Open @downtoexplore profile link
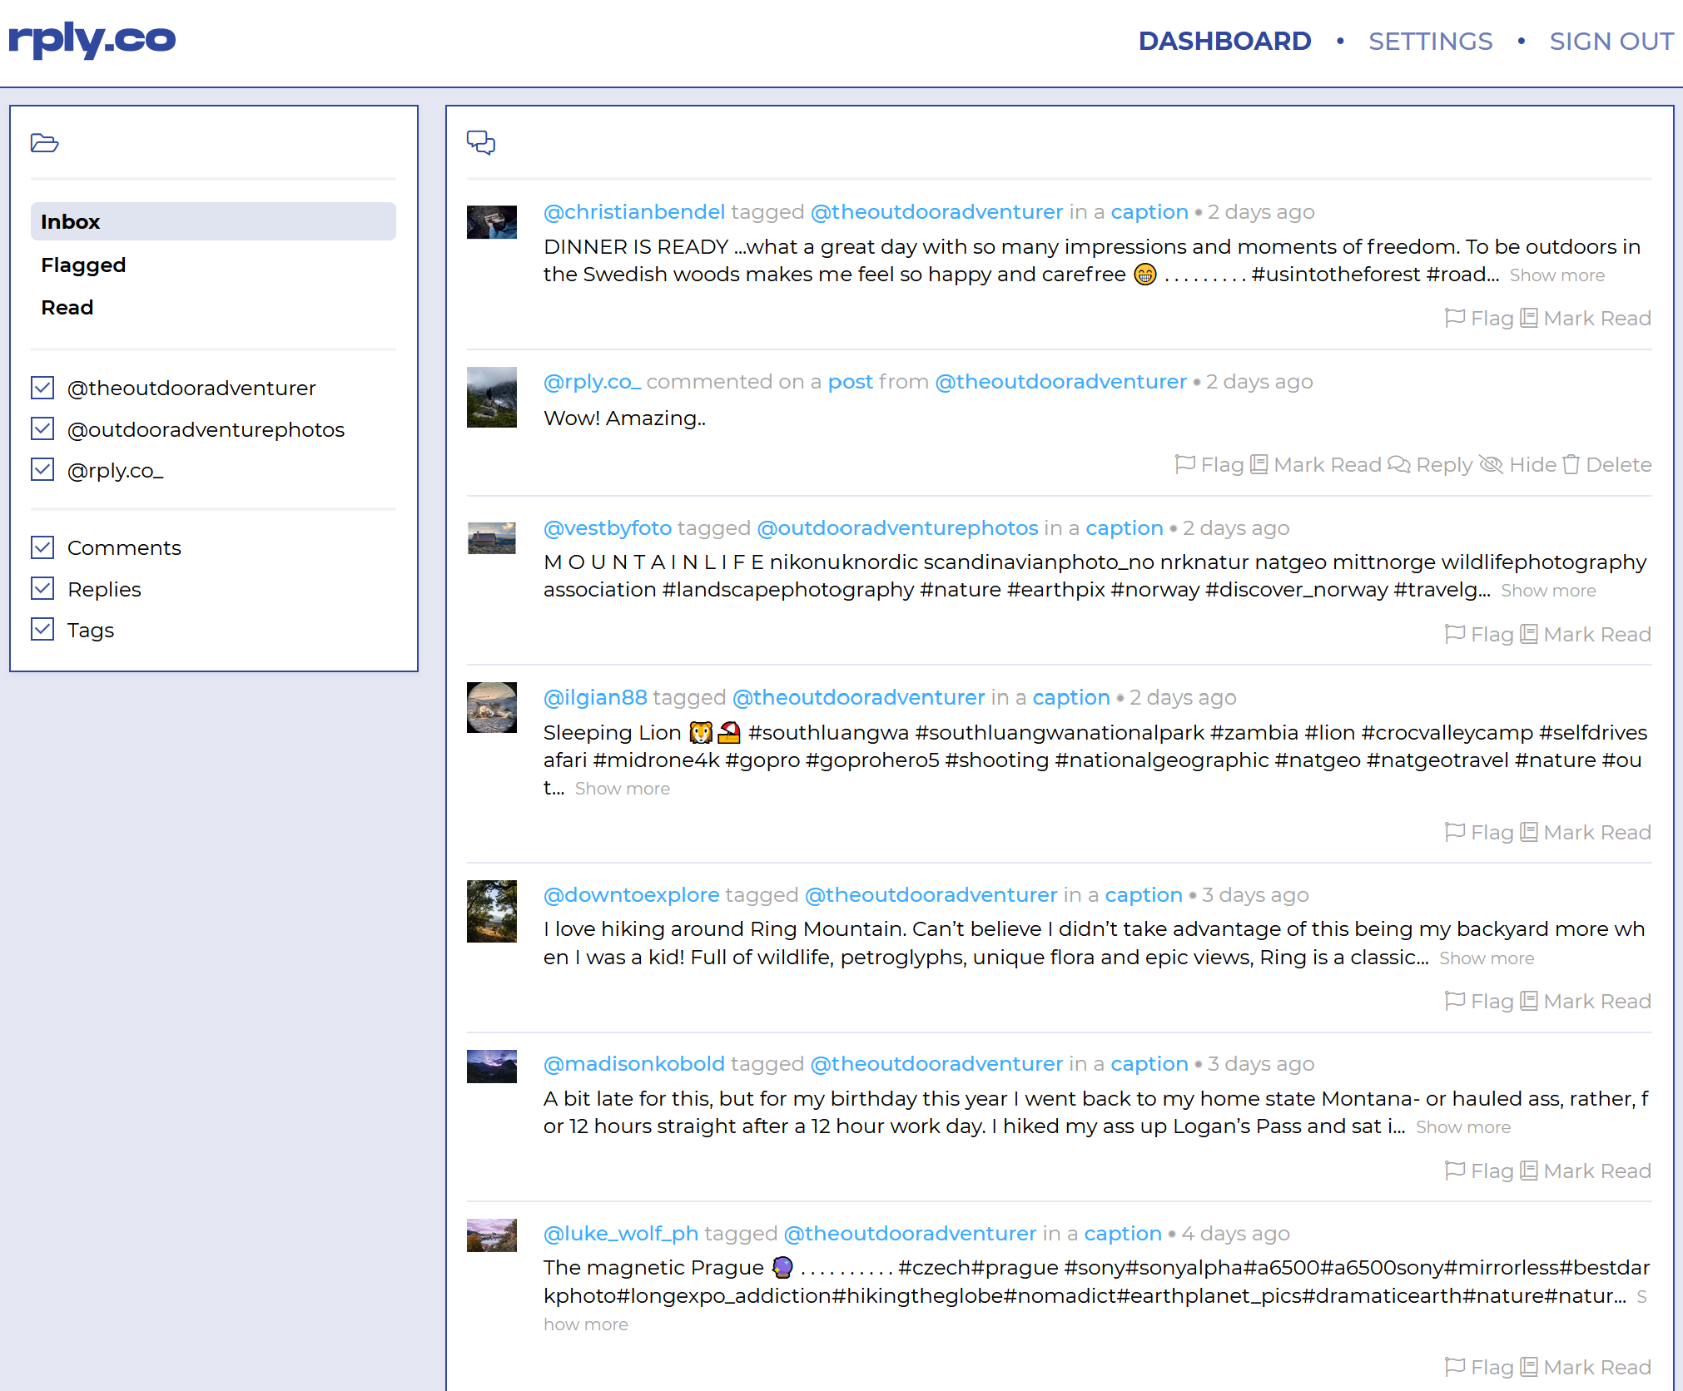The width and height of the screenshot is (1683, 1391). (x=631, y=895)
